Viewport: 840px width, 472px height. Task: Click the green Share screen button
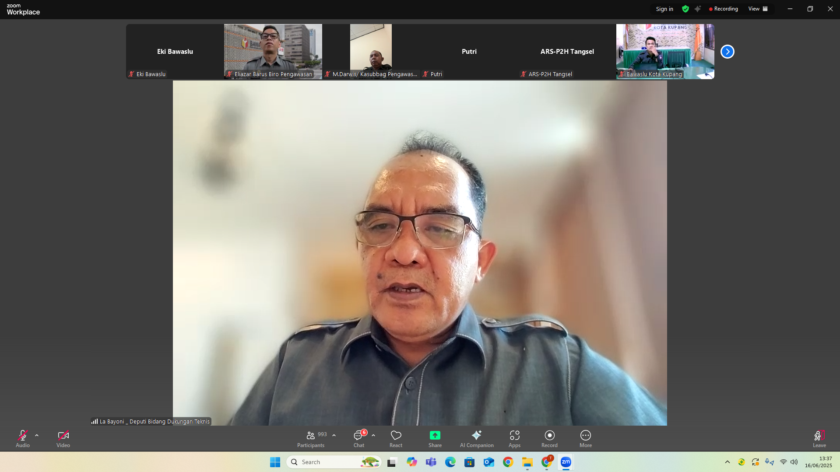pyautogui.click(x=435, y=439)
